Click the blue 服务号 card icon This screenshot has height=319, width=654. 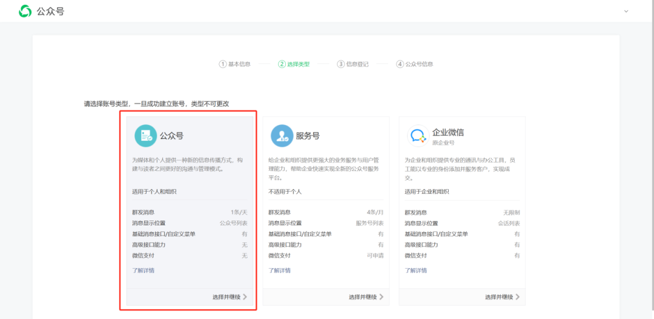pos(282,135)
